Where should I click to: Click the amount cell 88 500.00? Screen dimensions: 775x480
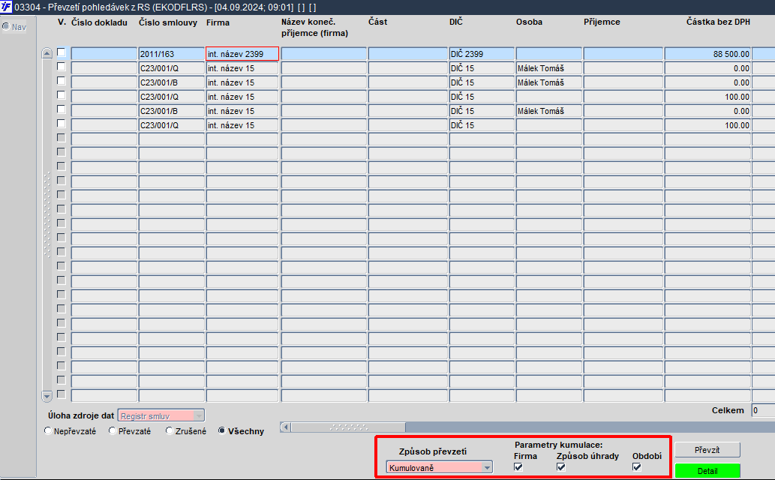(x=707, y=54)
